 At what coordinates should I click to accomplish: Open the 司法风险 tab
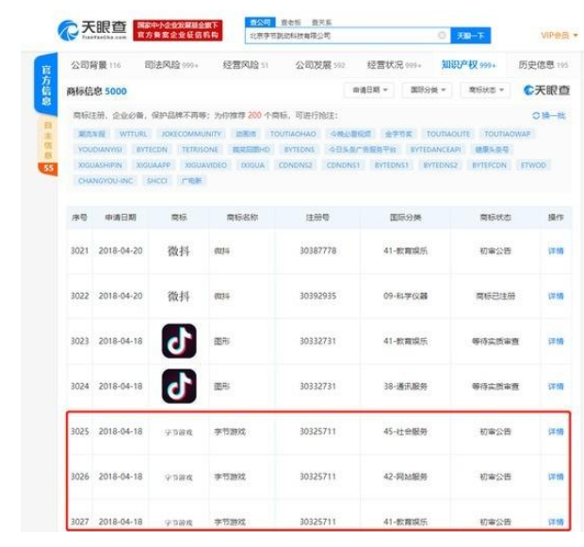[x=171, y=65]
